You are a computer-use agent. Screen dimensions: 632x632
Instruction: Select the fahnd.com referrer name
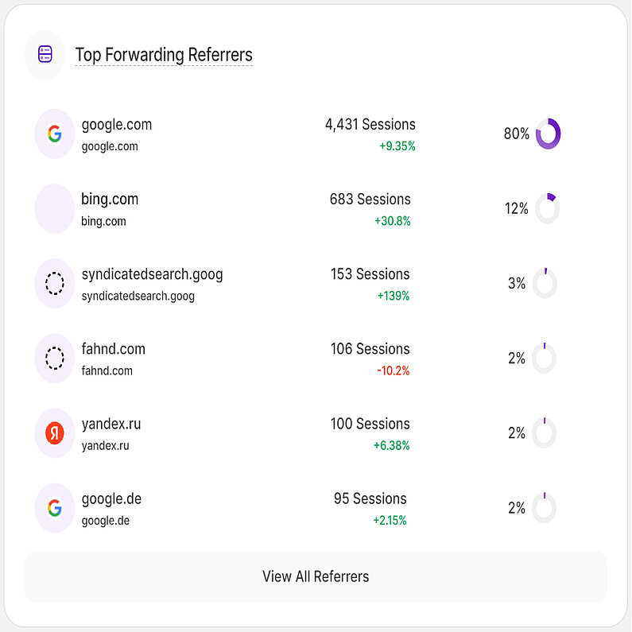[113, 349]
